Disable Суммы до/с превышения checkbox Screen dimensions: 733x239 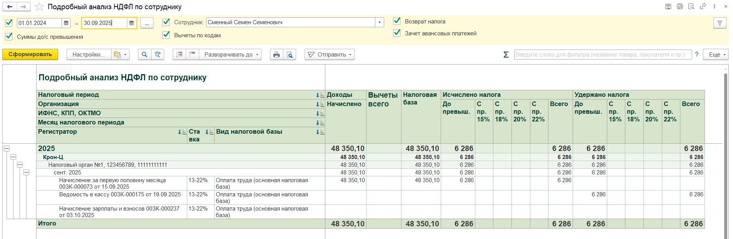click(x=9, y=37)
